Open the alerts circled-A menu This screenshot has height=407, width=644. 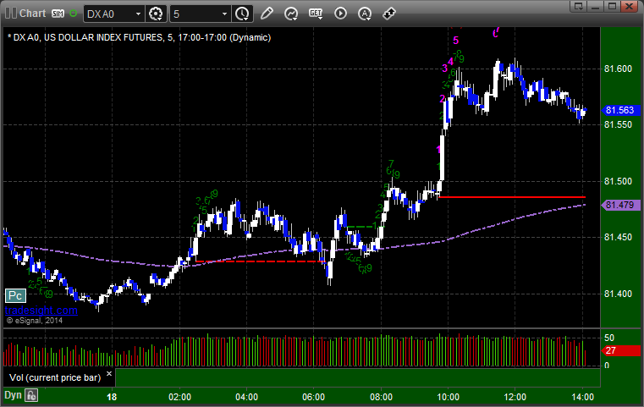pos(365,14)
